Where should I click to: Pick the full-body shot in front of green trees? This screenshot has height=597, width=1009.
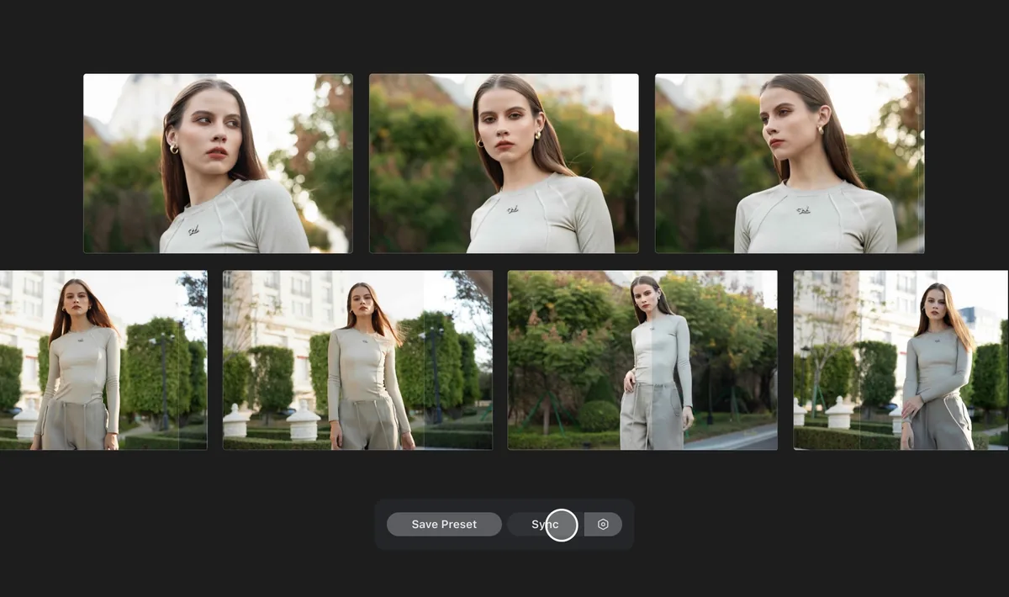[642, 360]
